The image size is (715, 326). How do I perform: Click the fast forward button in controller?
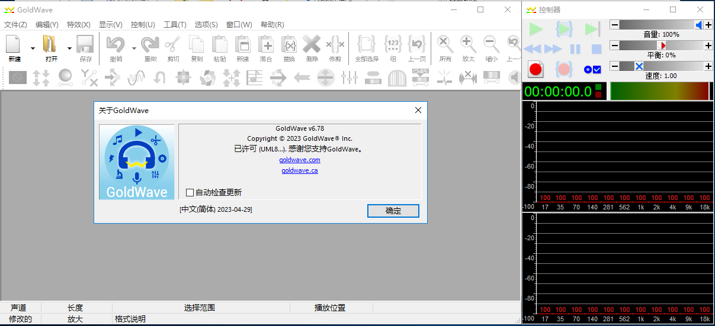pyautogui.click(x=553, y=49)
